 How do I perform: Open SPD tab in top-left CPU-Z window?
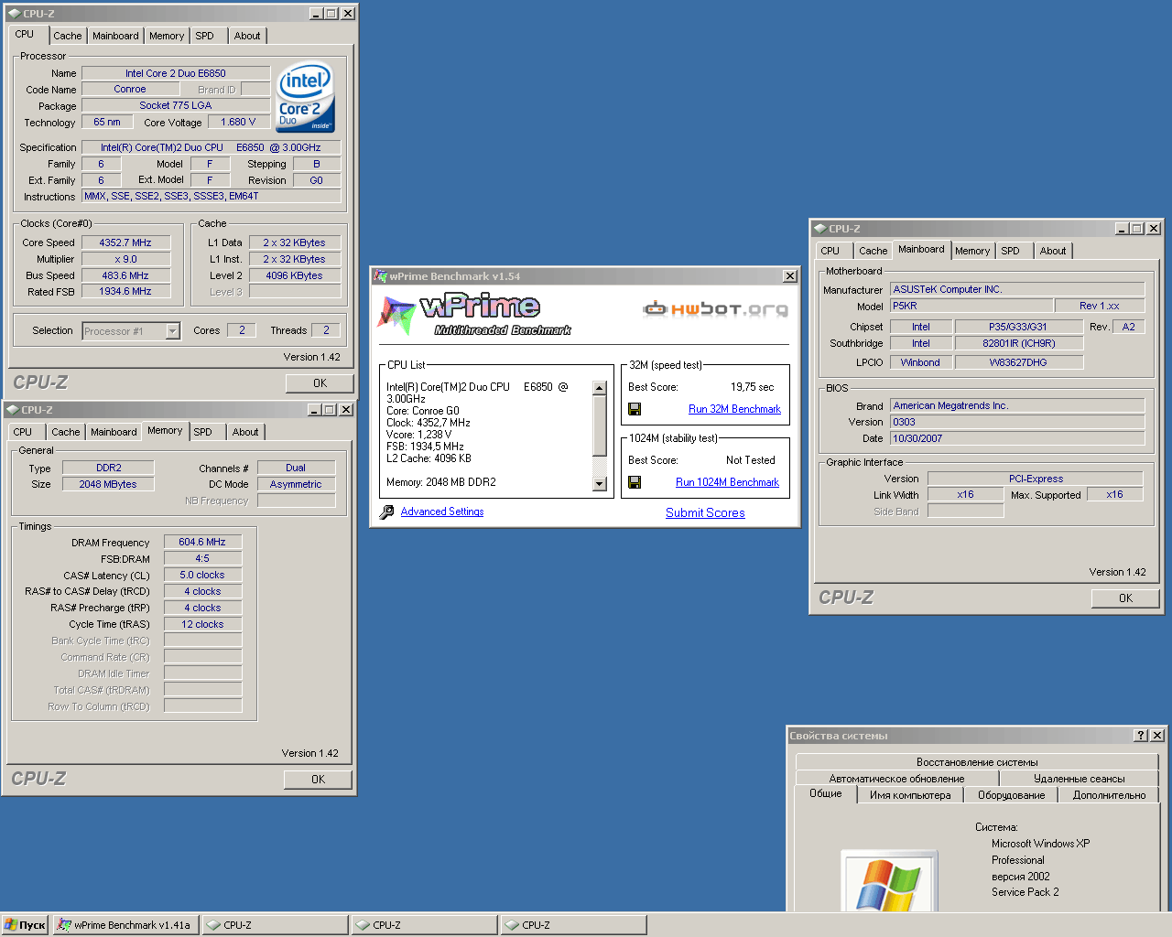(205, 36)
